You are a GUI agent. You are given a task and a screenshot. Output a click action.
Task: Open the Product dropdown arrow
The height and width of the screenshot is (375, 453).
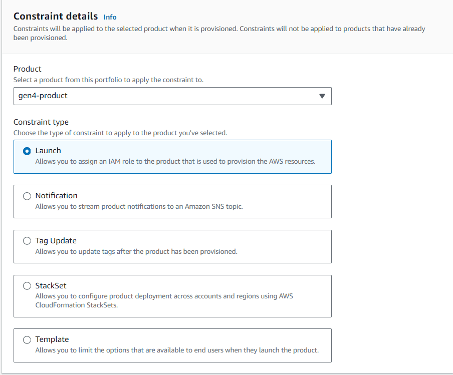[322, 96]
